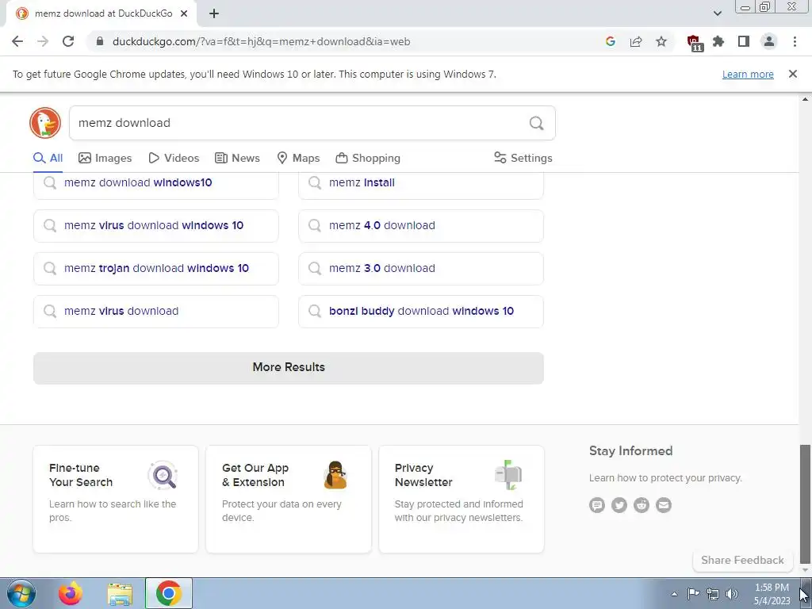Click the Google icon in address bar
Image resolution: width=812 pixels, height=609 pixels.
click(610, 41)
